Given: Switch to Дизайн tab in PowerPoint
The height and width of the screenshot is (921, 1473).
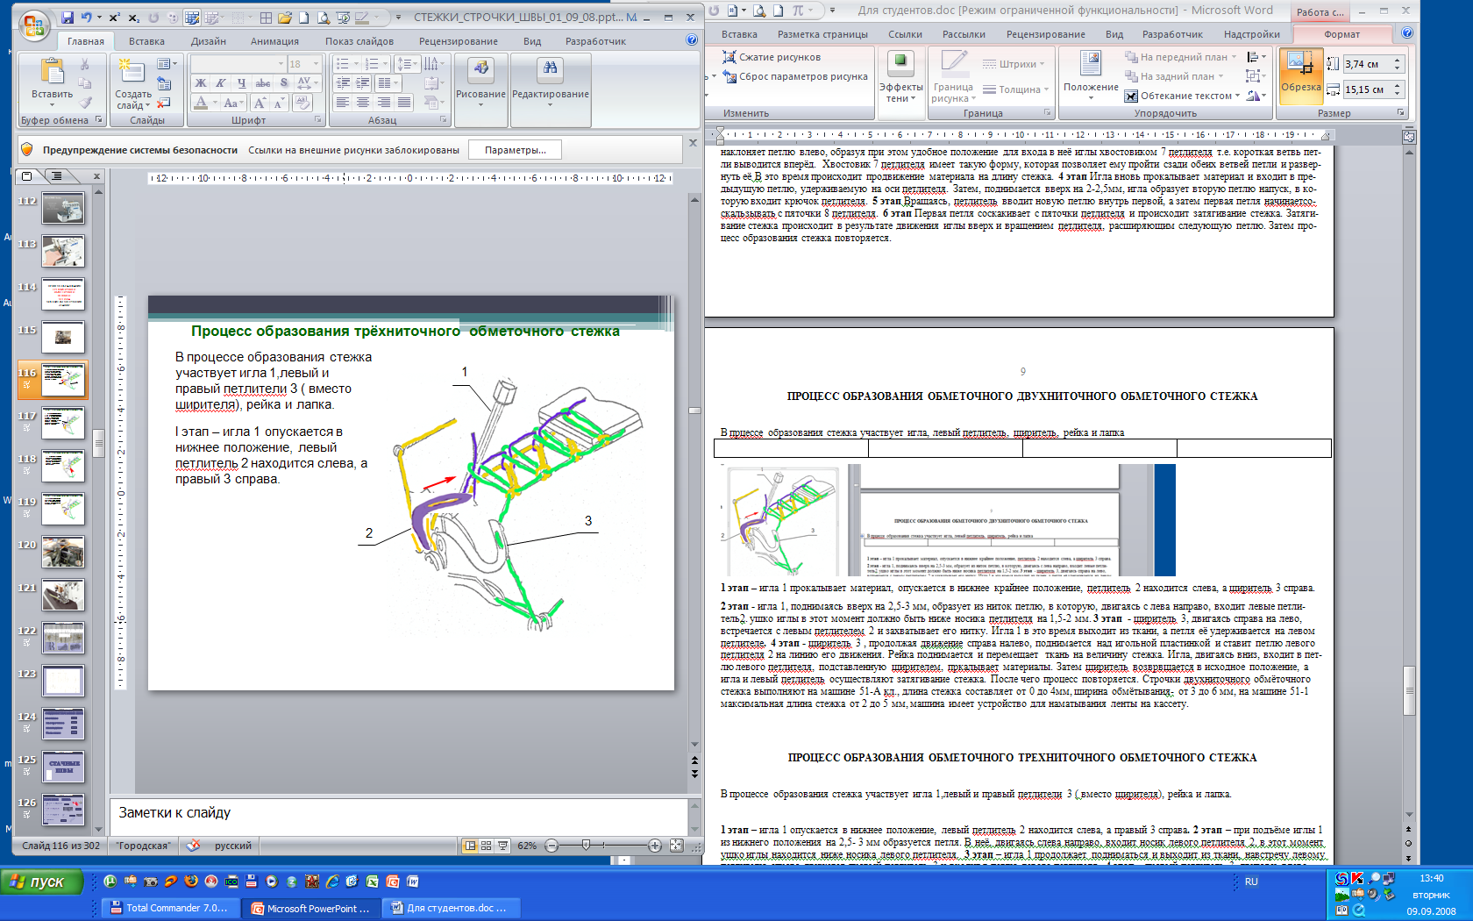Looking at the screenshot, I should pyautogui.click(x=209, y=41).
